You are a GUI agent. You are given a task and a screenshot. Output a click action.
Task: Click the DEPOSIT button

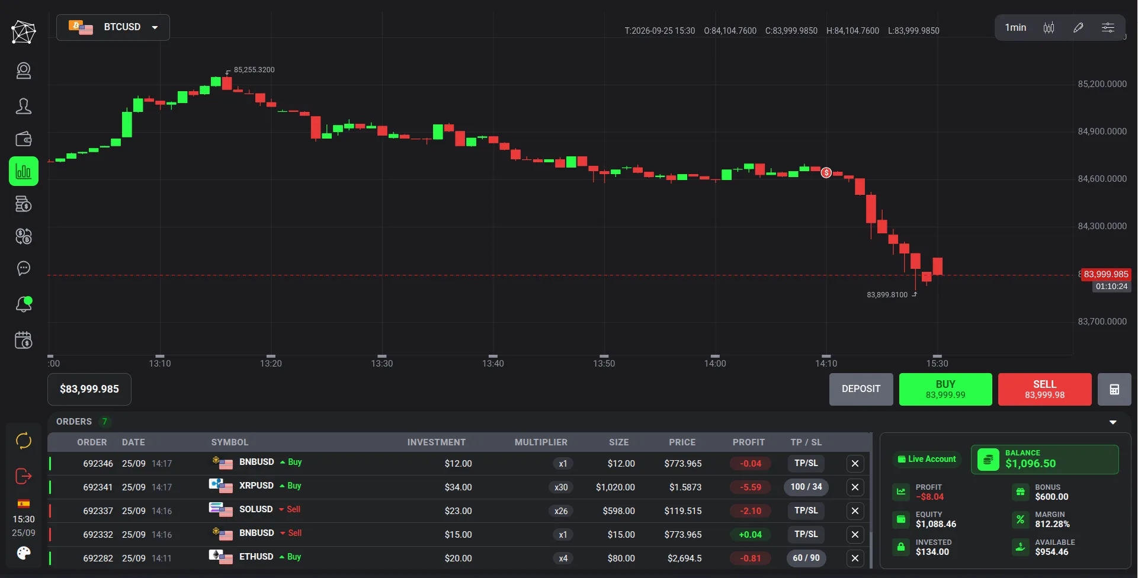tap(861, 389)
